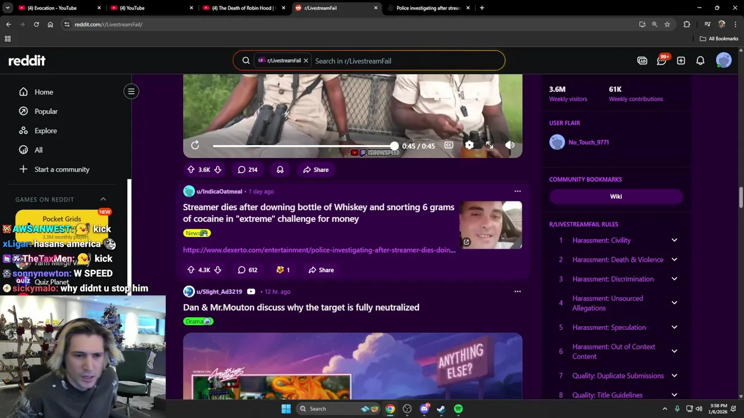This screenshot has width=744, height=418.
Task: Open the All Bookmarks folder
Action: pyautogui.click(x=719, y=38)
